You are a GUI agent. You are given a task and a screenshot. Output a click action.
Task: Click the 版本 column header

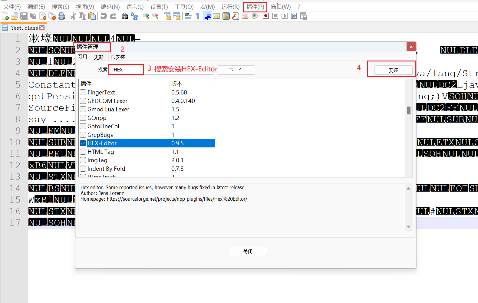point(192,84)
